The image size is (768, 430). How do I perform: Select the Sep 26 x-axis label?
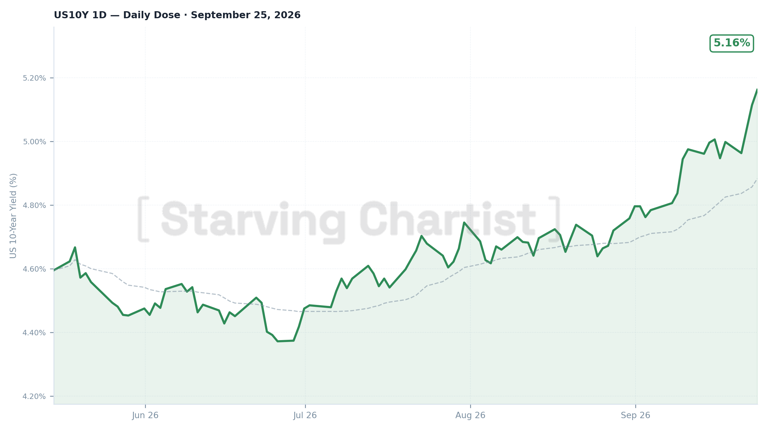click(x=636, y=415)
